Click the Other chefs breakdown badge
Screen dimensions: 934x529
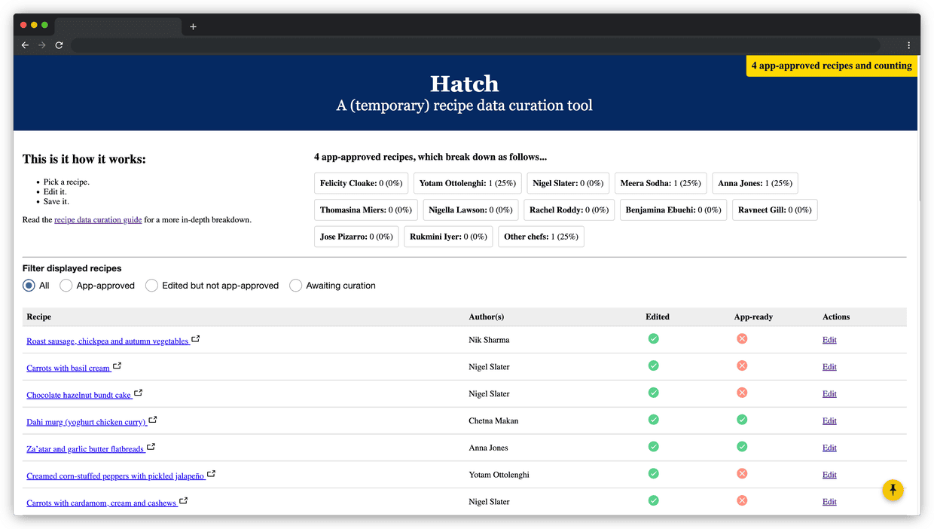(x=540, y=237)
